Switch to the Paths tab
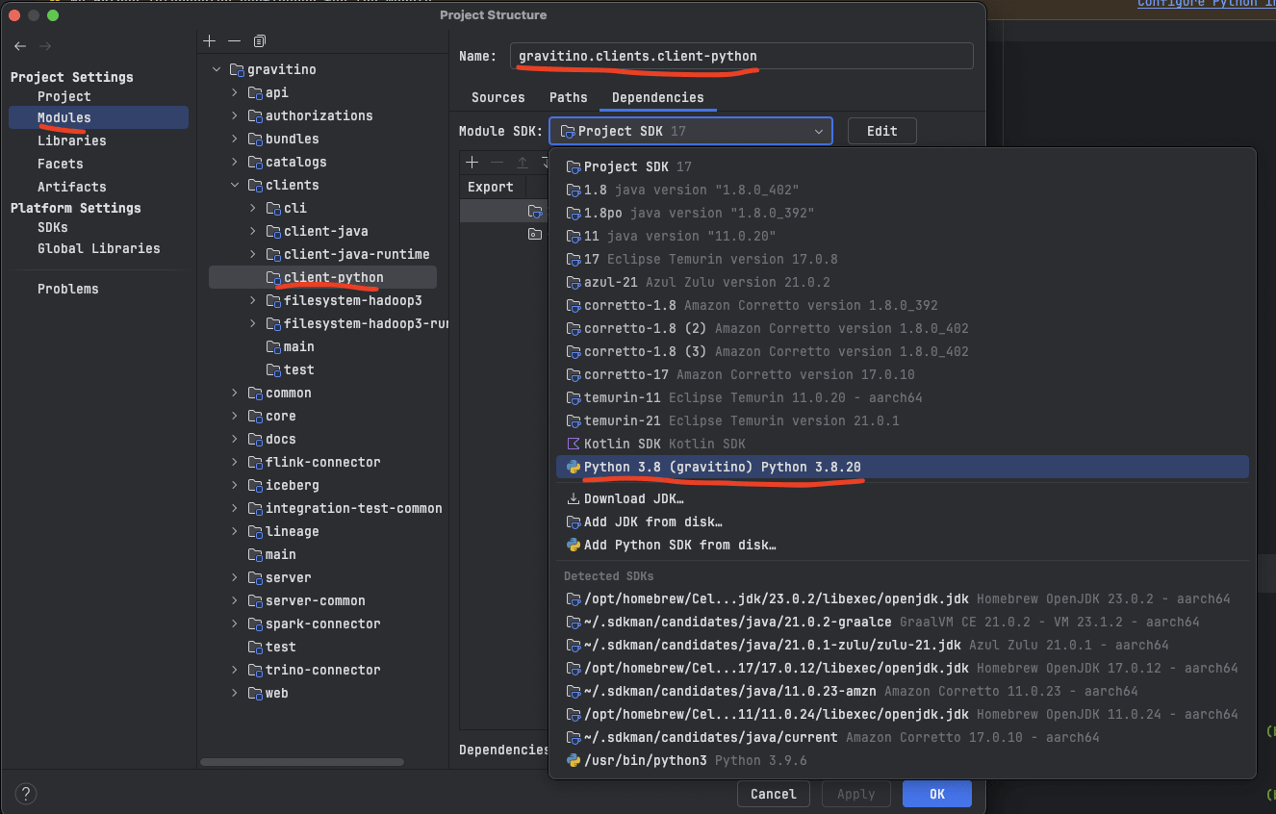Viewport: 1276px width, 814px height. click(569, 97)
